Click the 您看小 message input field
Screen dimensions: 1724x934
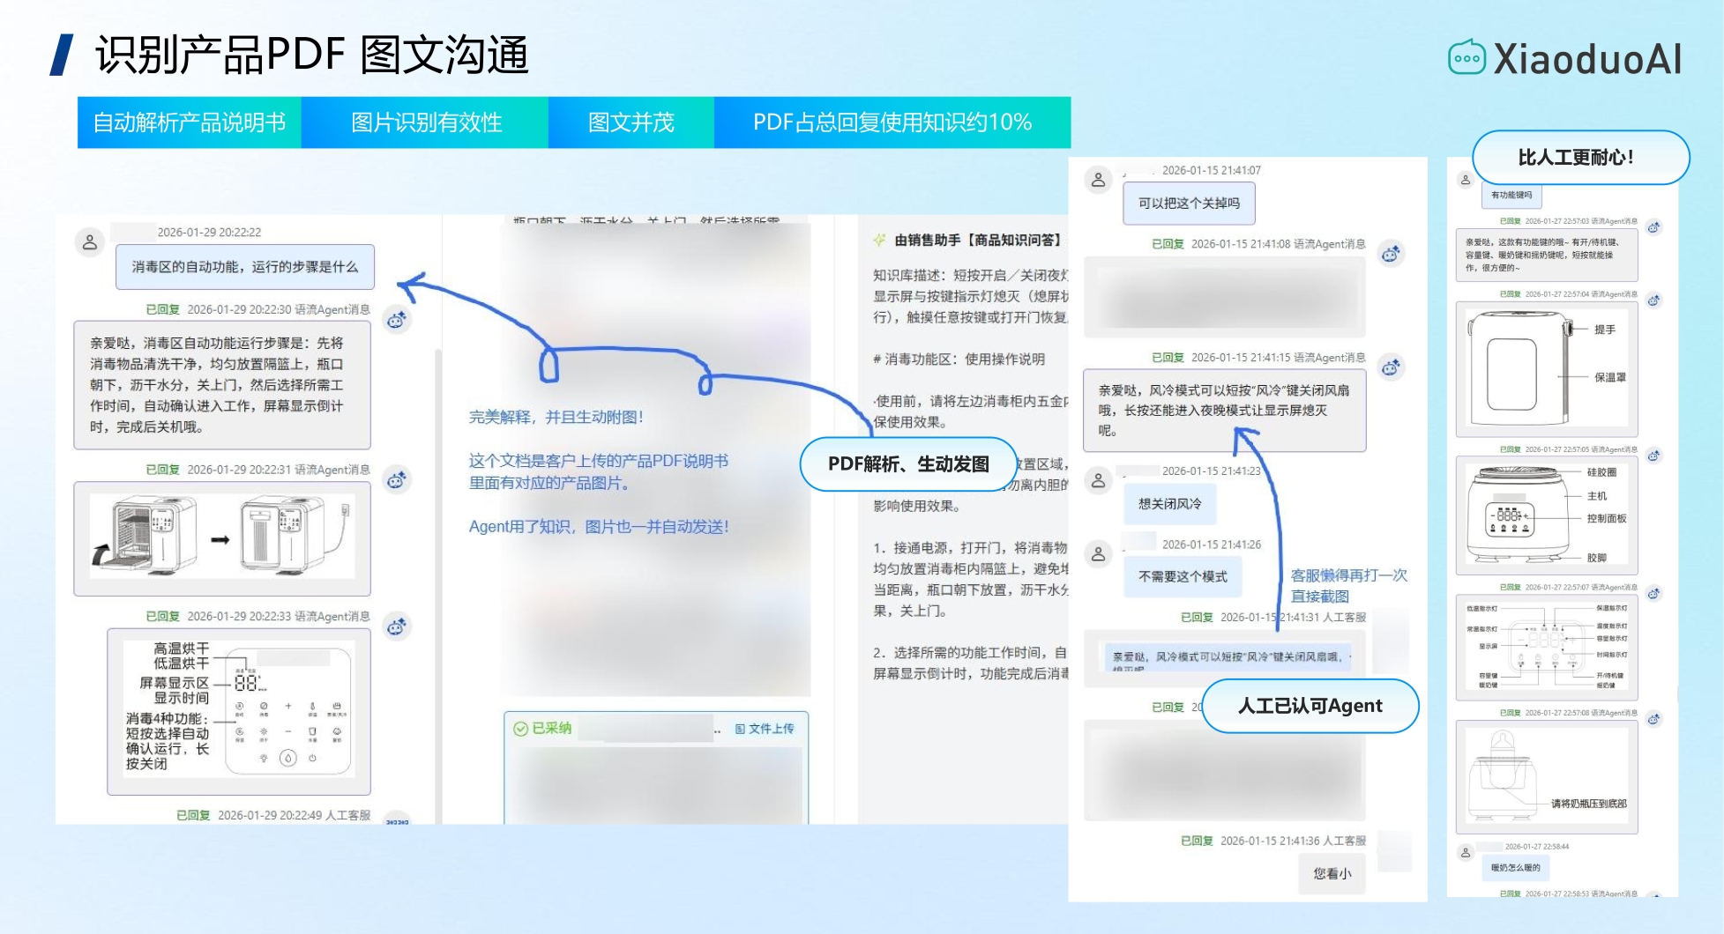[x=1331, y=873]
